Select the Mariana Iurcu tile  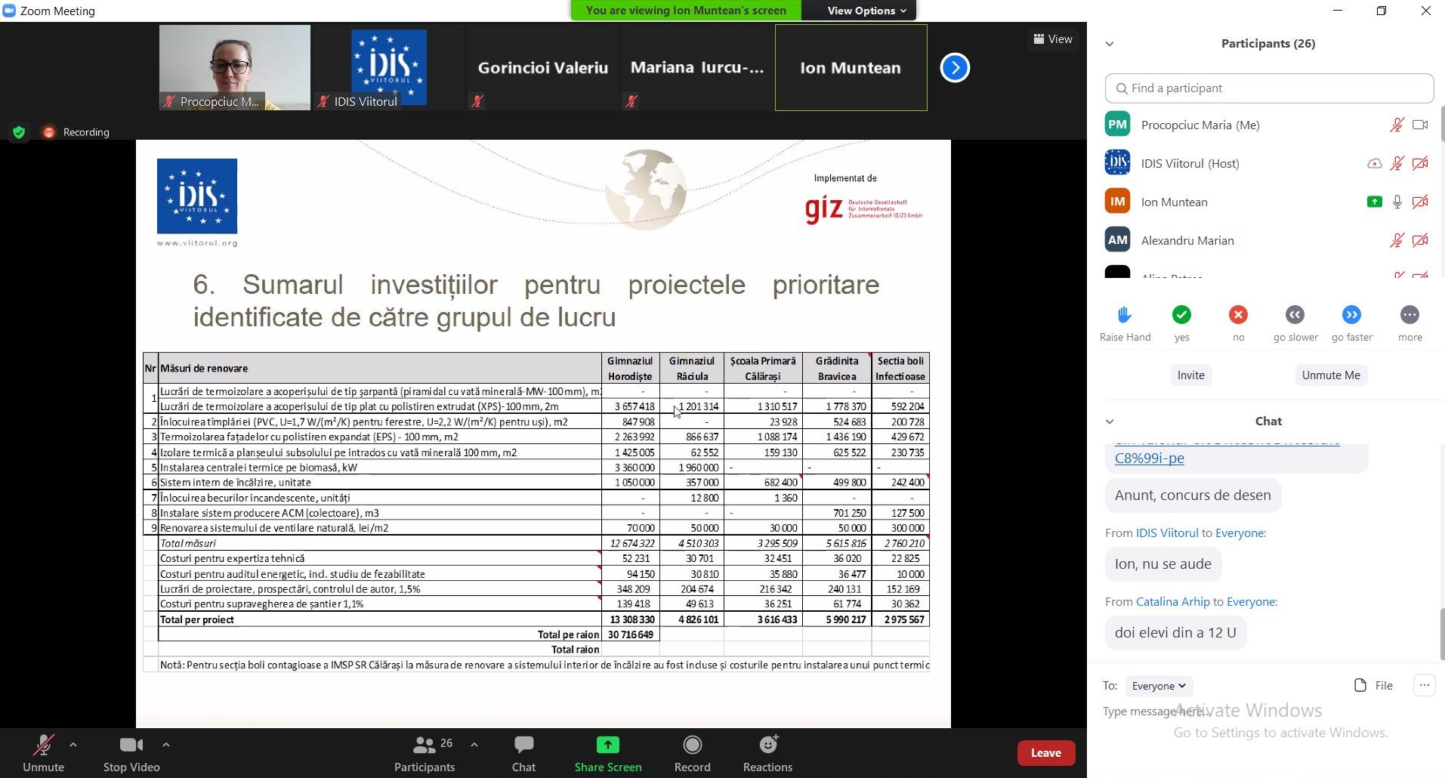(x=697, y=68)
